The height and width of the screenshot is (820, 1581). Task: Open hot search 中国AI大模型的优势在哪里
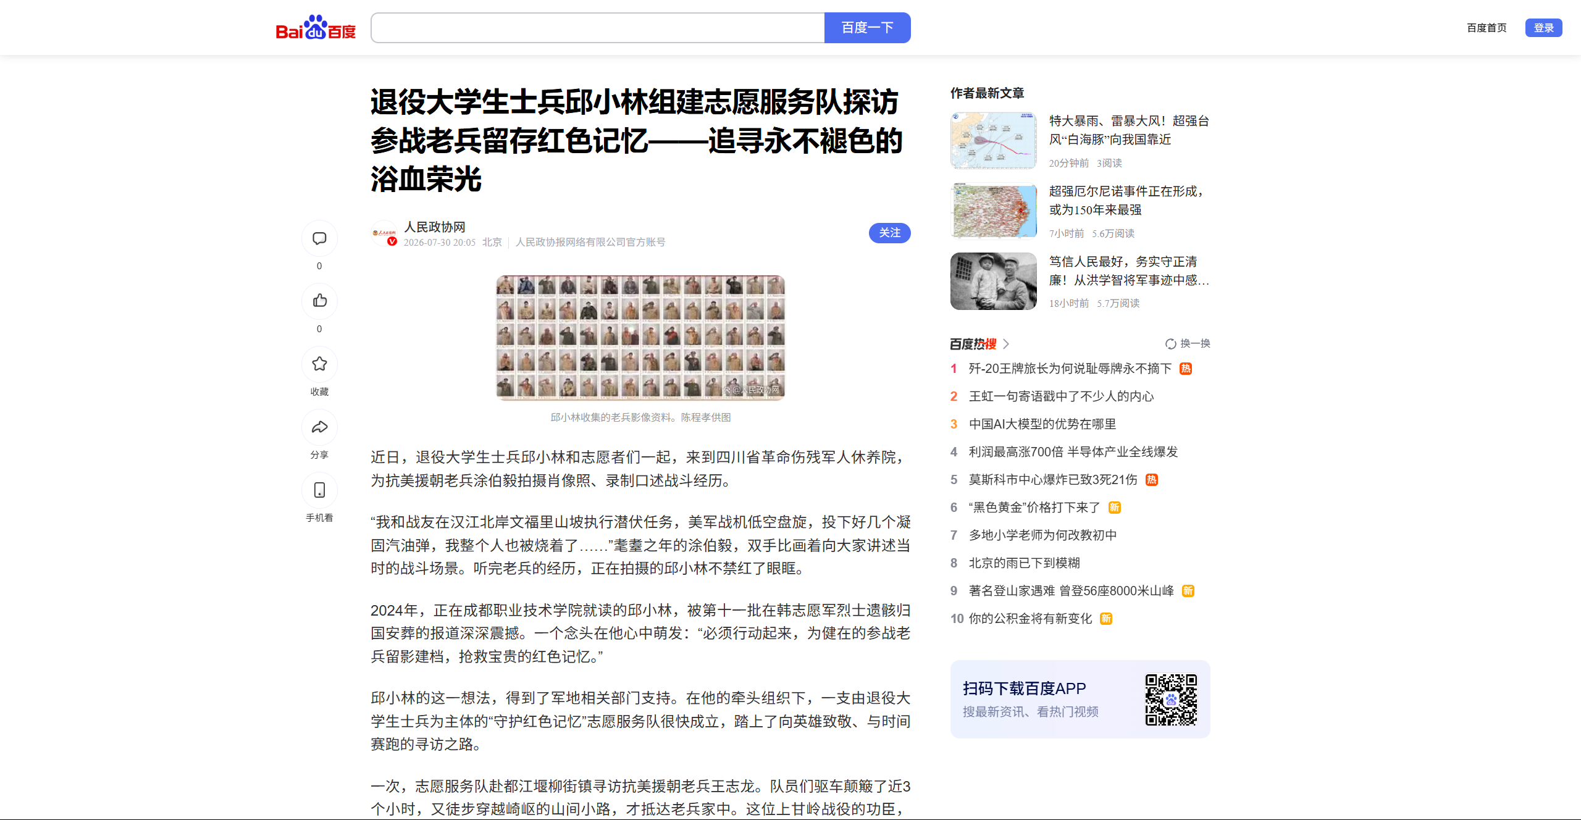[x=1042, y=424]
